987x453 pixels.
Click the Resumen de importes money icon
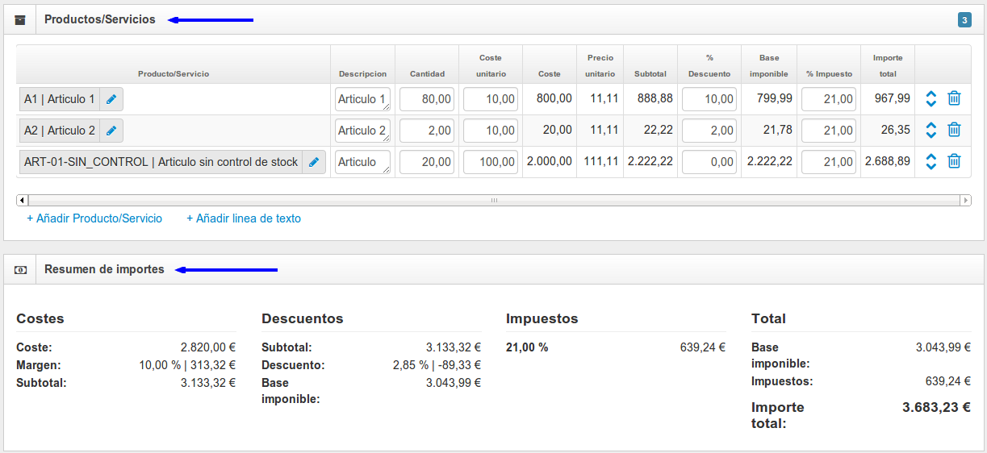(20, 269)
